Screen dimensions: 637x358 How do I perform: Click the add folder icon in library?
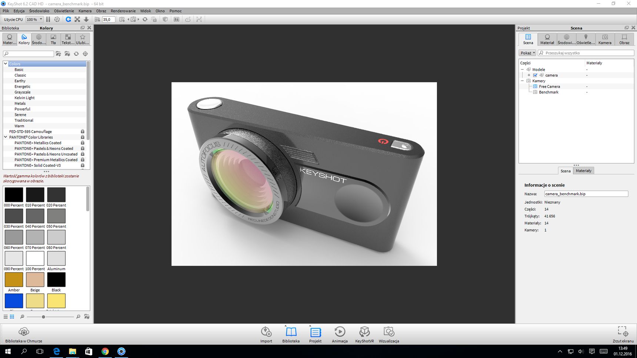(x=58, y=54)
